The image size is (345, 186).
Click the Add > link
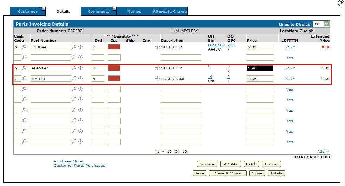click(323, 151)
